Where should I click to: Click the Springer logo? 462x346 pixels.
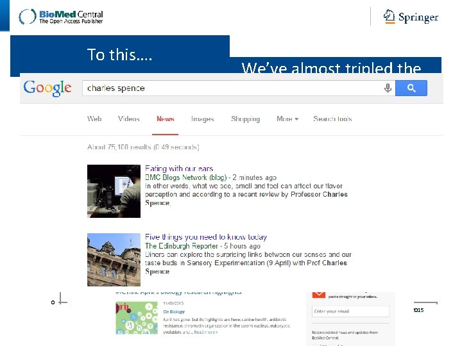411,17
